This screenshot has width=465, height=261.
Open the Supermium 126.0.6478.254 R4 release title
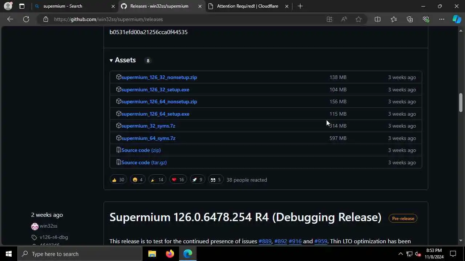[x=245, y=217]
